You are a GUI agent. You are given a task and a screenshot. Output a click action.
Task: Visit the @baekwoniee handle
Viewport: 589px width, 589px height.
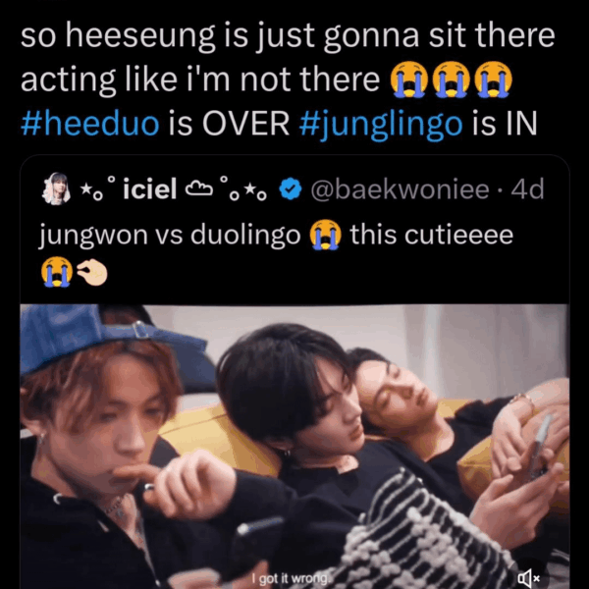[x=401, y=188]
